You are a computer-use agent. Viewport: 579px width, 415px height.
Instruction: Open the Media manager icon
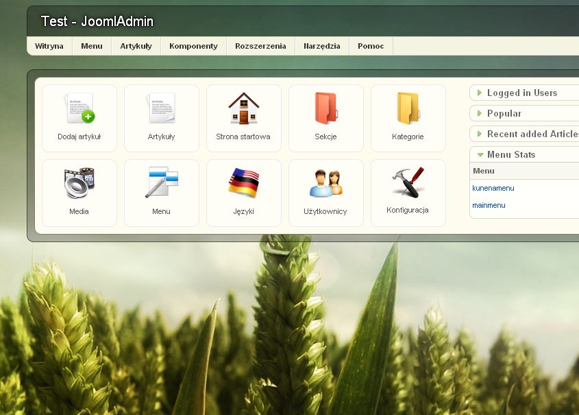pyautogui.click(x=79, y=184)
